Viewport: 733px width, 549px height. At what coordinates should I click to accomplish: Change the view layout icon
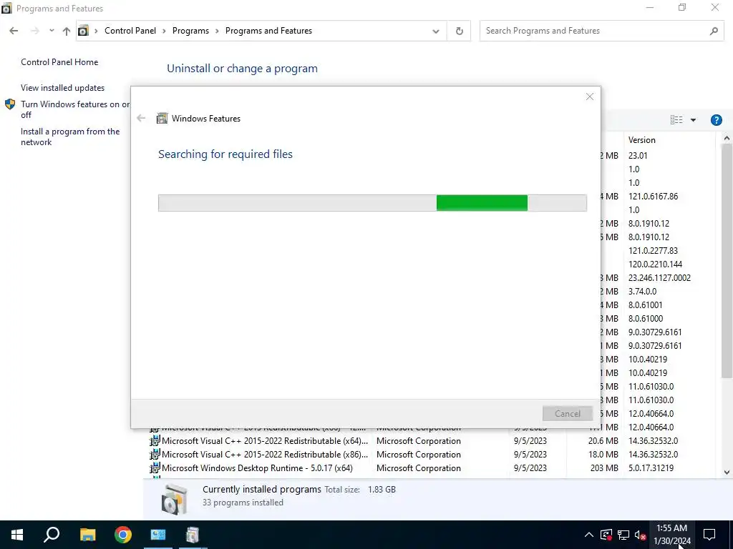[676, 120]
